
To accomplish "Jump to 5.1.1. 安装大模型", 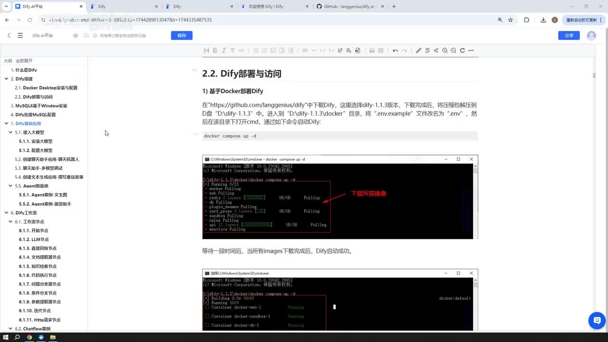I will click(x=36, y=142).
